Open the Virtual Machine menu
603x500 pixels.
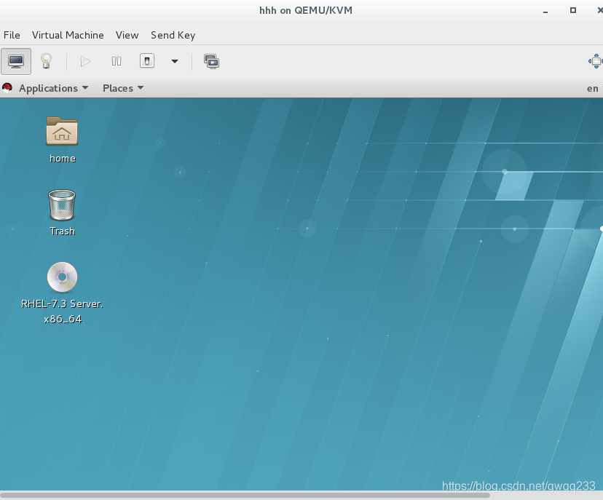pyautogui.click(x=68, y=36)
